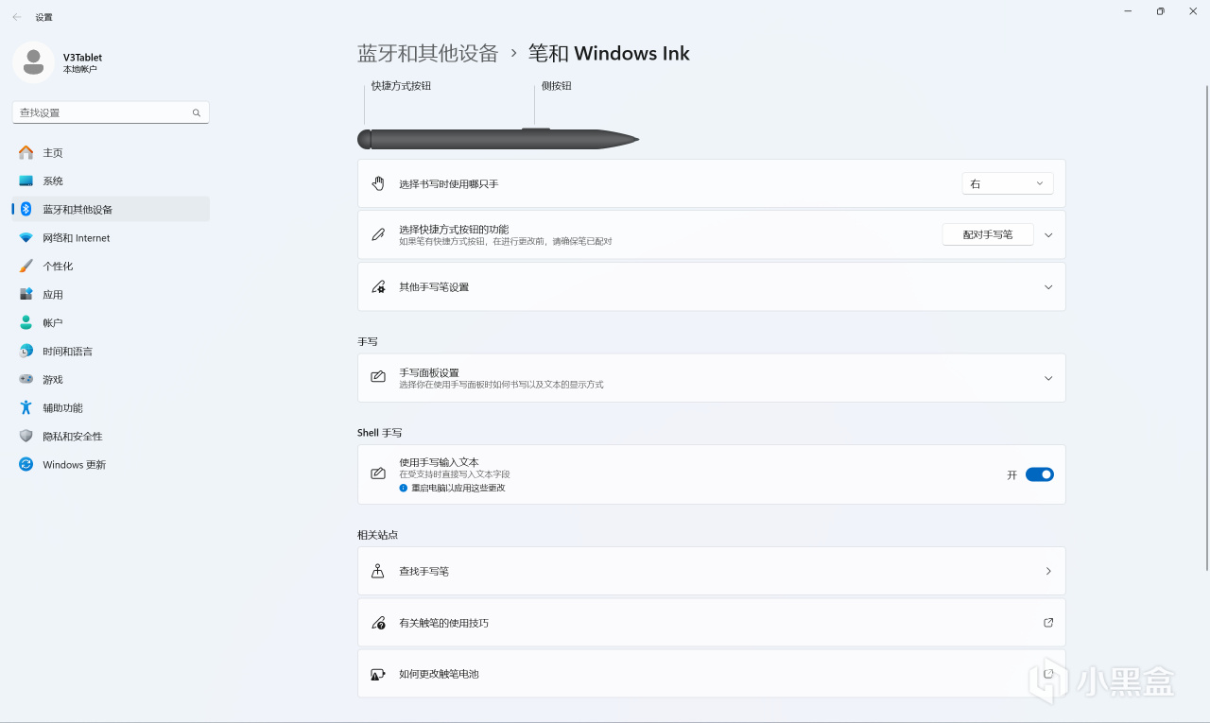Click the 相关站点 section heading
Screen dimensions: 1210x723
pyautogui.click(x=378, y=535)
